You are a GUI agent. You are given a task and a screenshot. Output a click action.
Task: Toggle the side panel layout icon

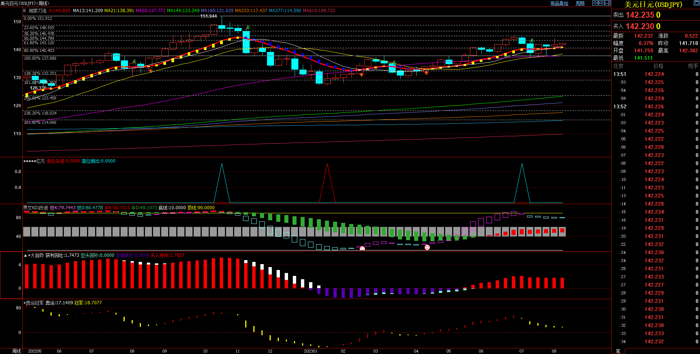(607, 3)
